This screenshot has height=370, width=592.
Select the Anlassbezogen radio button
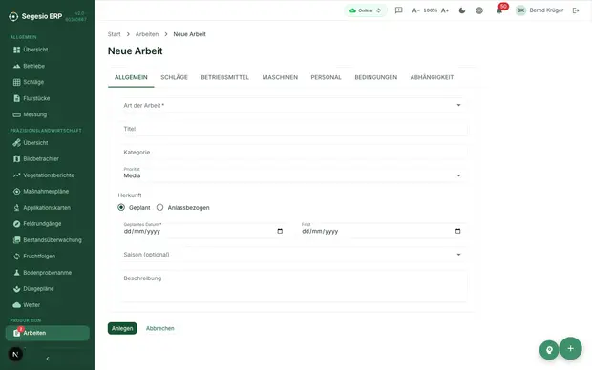pyautogui.click(x=160, y=208)
